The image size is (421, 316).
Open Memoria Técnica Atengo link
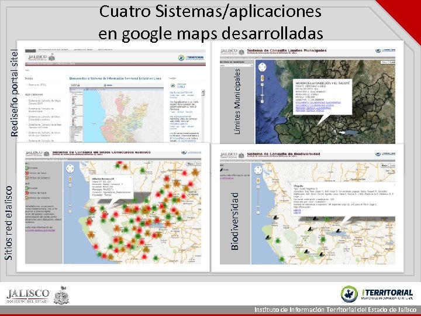(310, 111)
